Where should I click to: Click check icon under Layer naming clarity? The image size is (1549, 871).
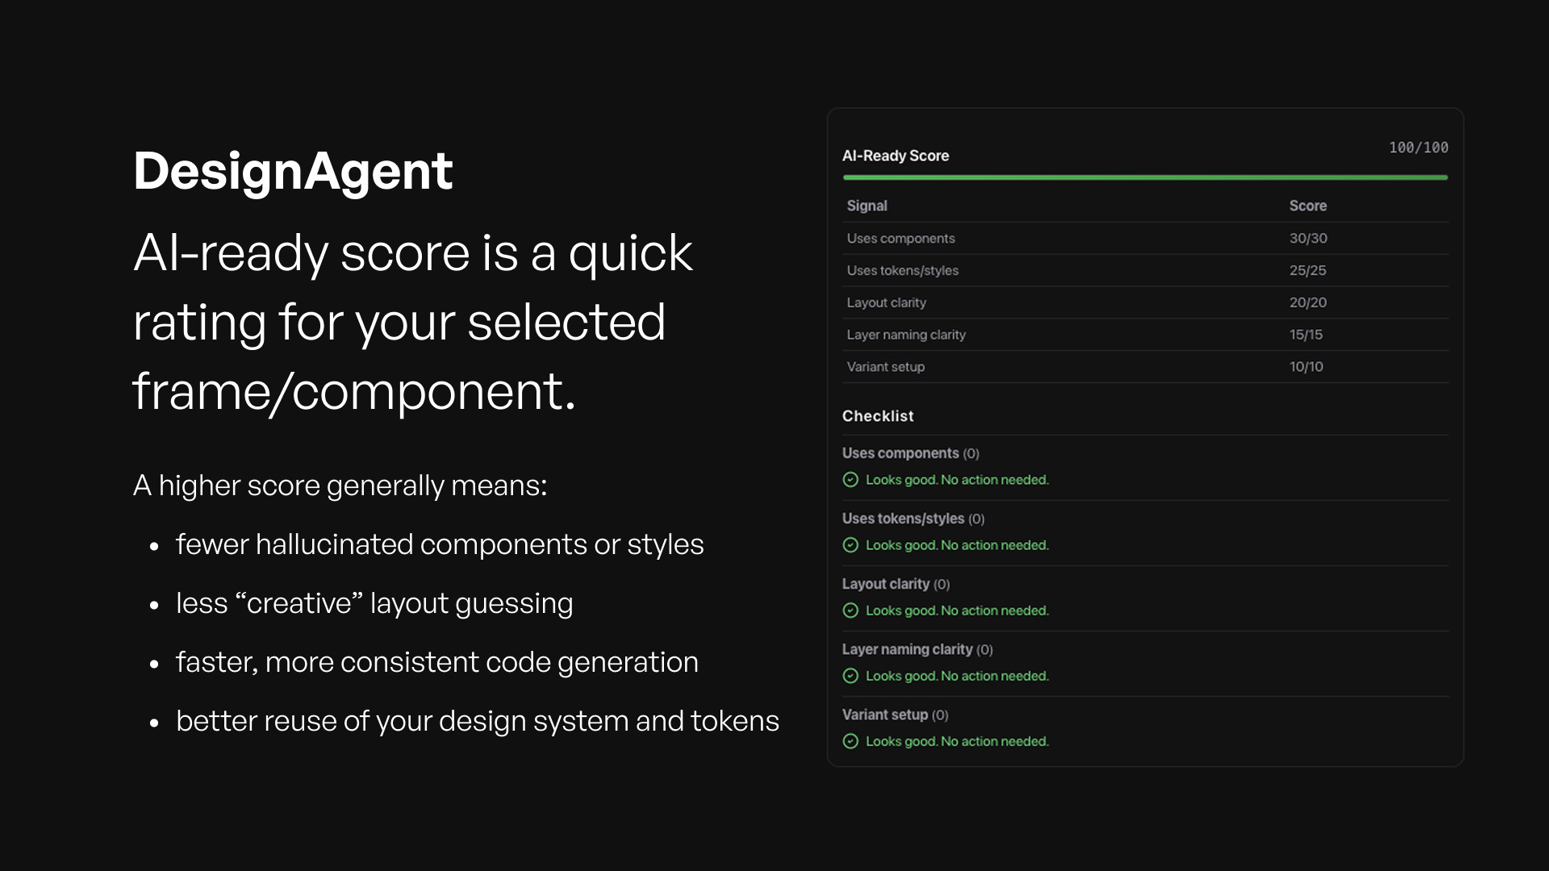[x=850, y=676]
